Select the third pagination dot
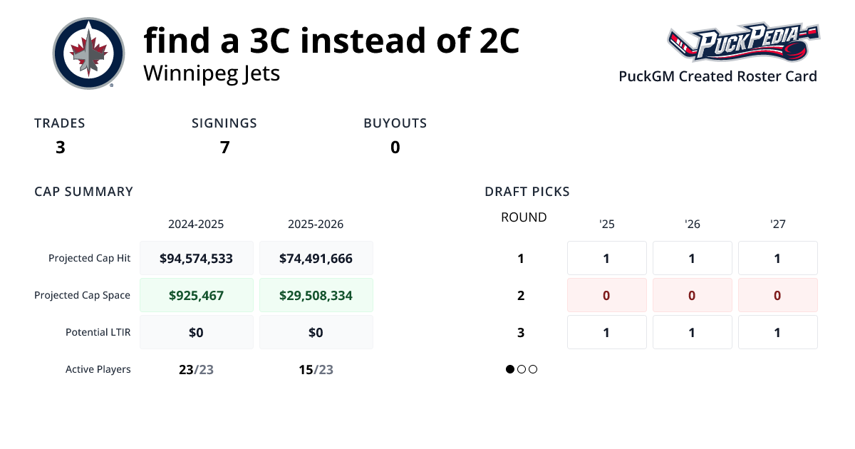The height and width of the screenshot is (449, 855). click(x=532, y=369)
